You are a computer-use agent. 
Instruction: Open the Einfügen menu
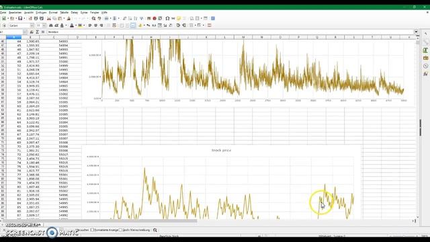pos(41,13)
